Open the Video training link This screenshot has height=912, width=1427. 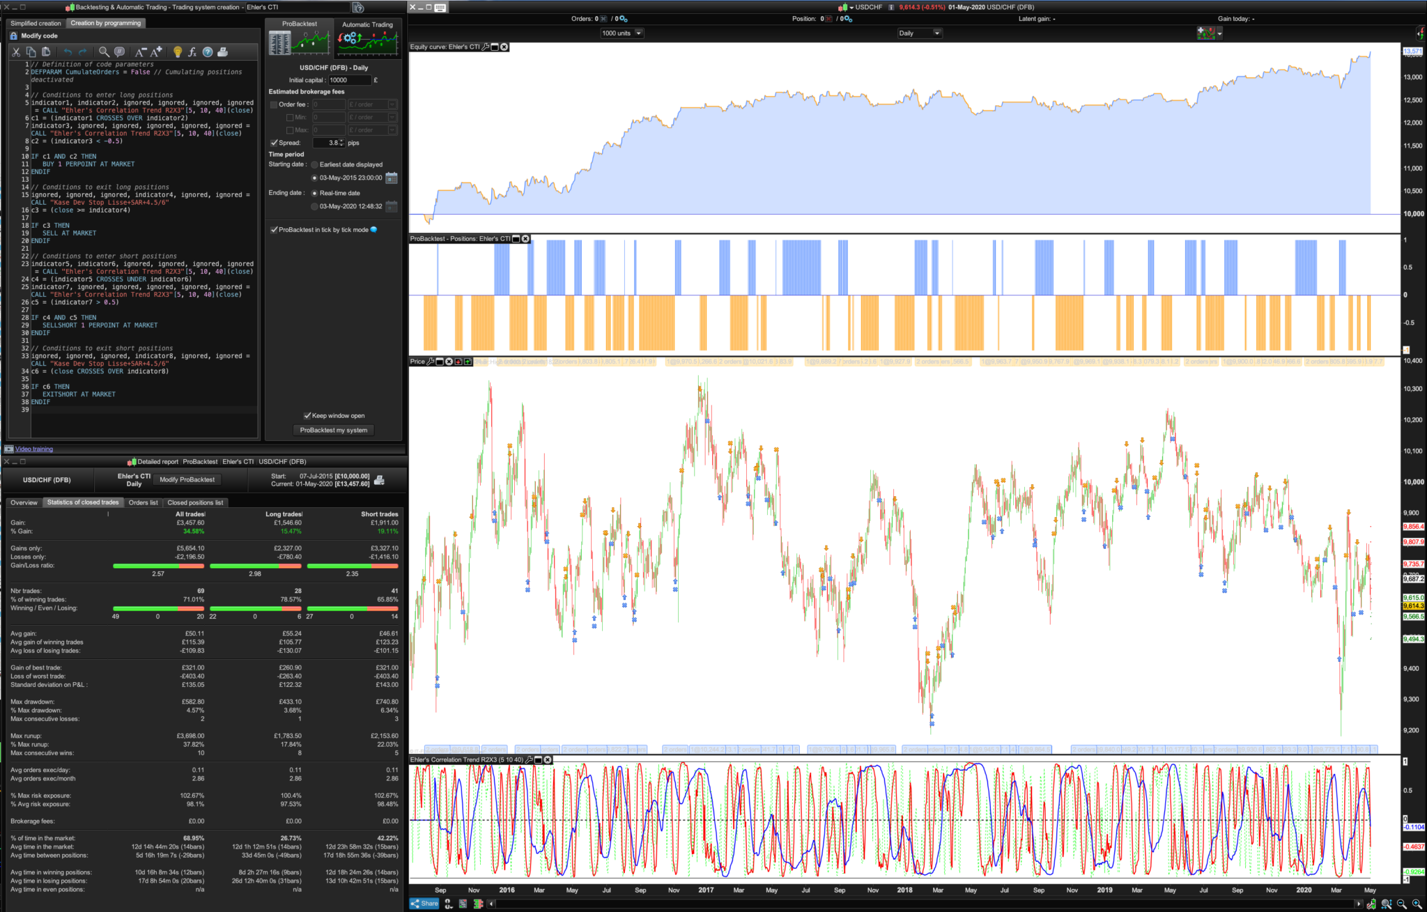pos(34,449)
